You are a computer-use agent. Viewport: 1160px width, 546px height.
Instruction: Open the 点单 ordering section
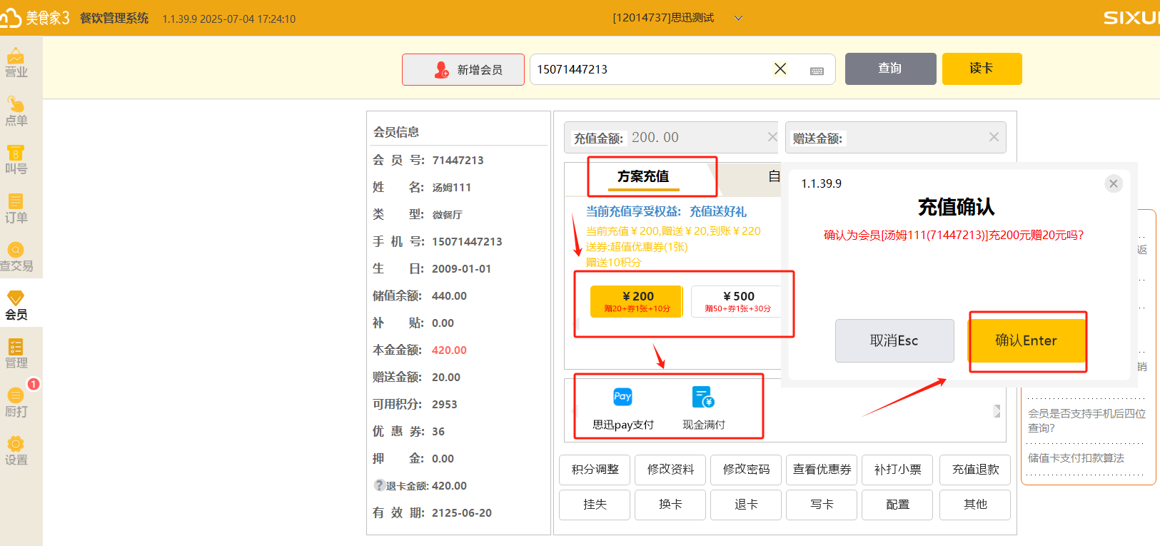[x=16, y=112]
